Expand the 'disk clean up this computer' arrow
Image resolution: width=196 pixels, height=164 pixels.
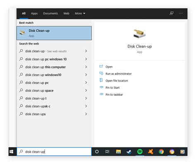pos(86,67)
